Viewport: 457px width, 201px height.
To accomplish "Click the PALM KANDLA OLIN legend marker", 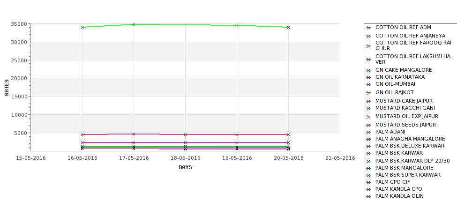I will tap(369, 196).
